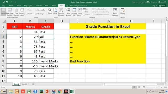Switch to the Review tab

[54, 6]
